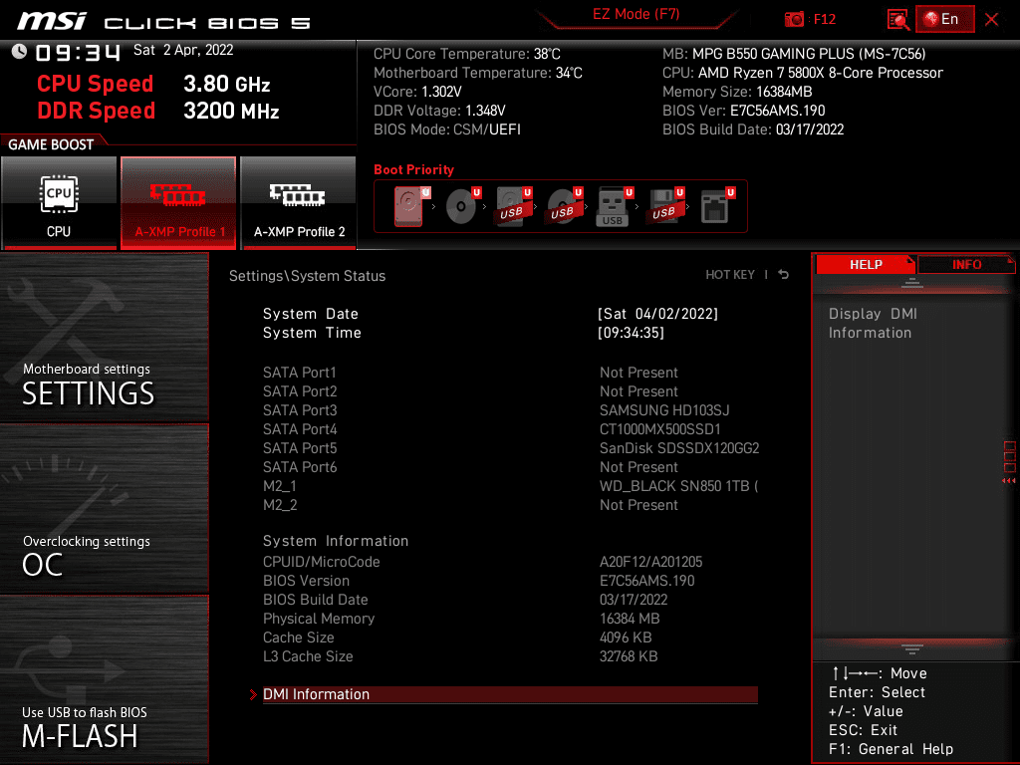The width and height of the screenshot is (1020, 765).
Task: Click the Memory Size 16384MB text
Action: (x=737, y=92)
